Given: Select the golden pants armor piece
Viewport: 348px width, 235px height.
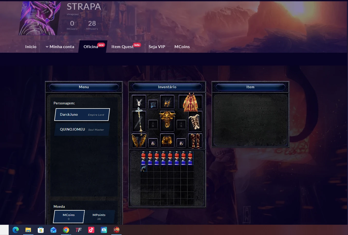Looking at the screenshot, I should [167, 140].
